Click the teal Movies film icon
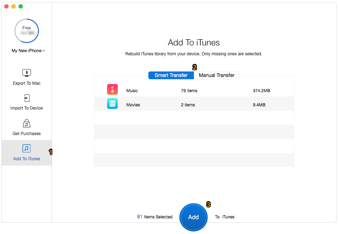This screenshot has height=234, width=338. pyautogui.click(x=112, y=104)
